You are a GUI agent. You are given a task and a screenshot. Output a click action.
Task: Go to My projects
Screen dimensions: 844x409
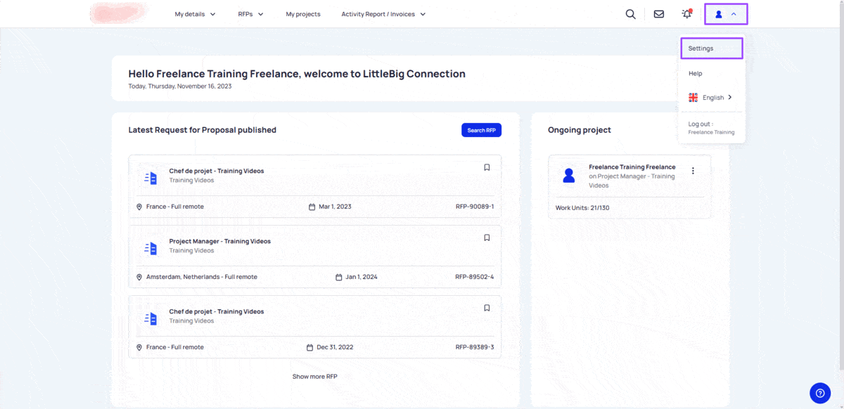(303, 14)
